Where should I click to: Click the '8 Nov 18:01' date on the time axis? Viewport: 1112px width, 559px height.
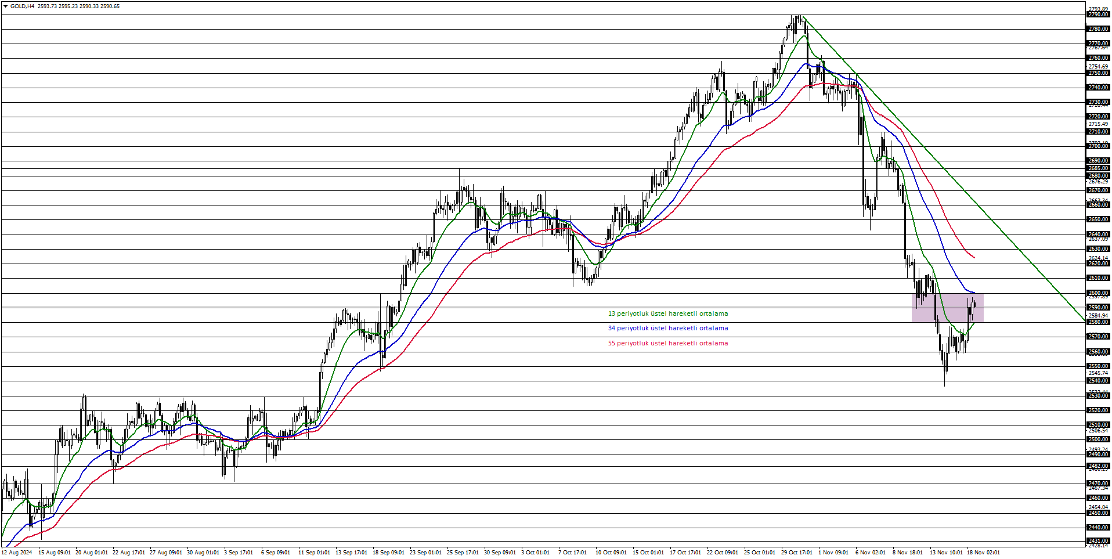[907, 553]
